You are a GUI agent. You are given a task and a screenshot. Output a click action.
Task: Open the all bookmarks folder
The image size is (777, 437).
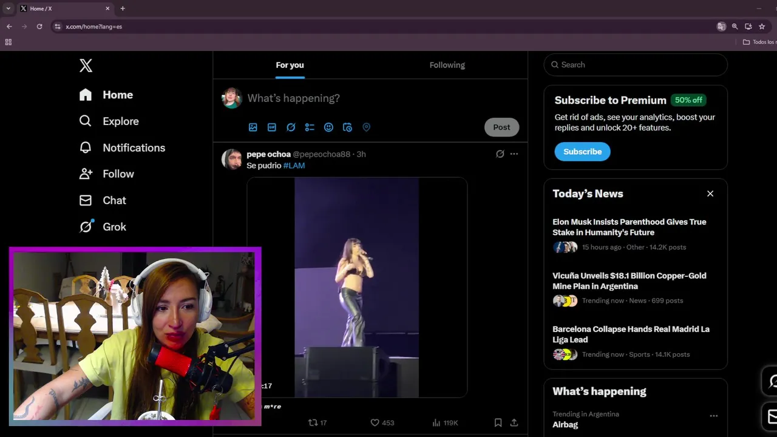[759, 42]
